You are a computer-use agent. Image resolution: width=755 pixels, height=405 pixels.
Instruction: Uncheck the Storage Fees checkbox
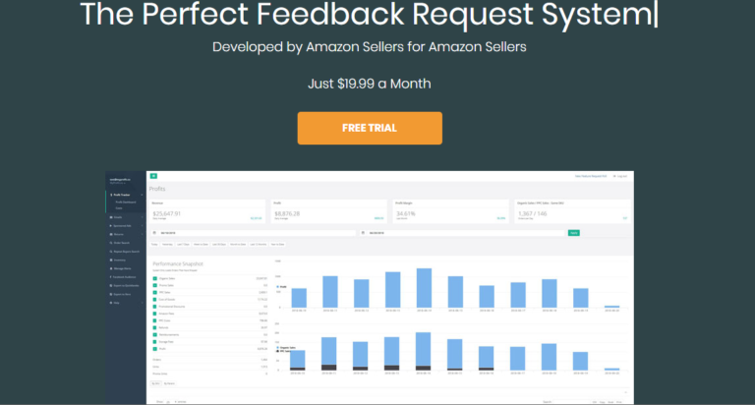(x=155, y=342)
